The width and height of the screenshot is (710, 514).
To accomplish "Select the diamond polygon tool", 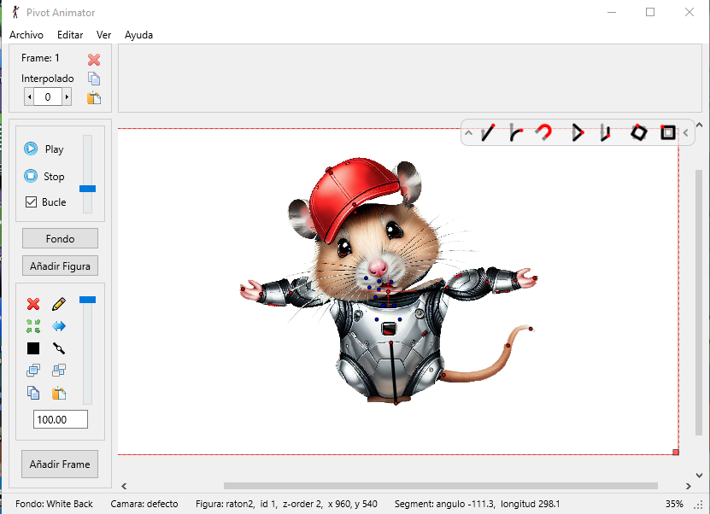I will point(638,132).
